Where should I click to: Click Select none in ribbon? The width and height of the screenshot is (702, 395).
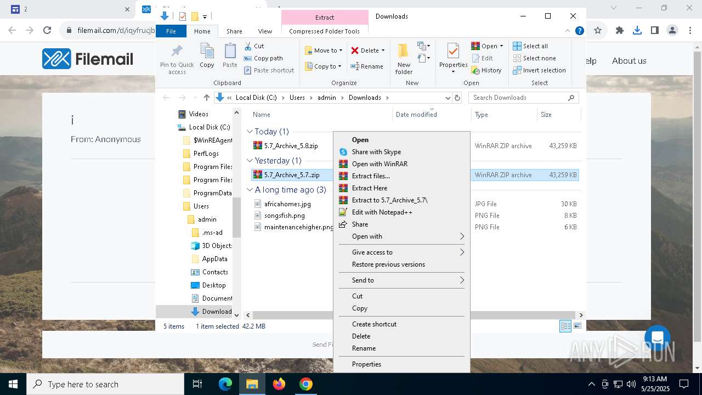tap(534, 58)
